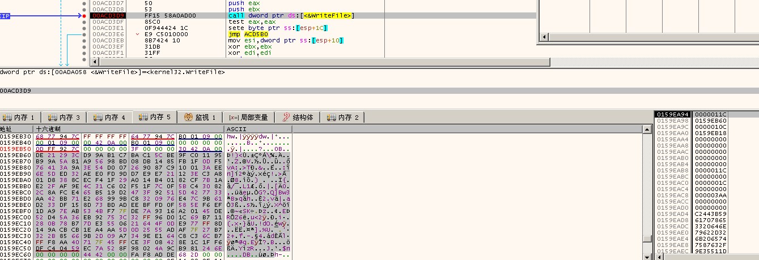Select the call WriteFile instruction line

290,16
